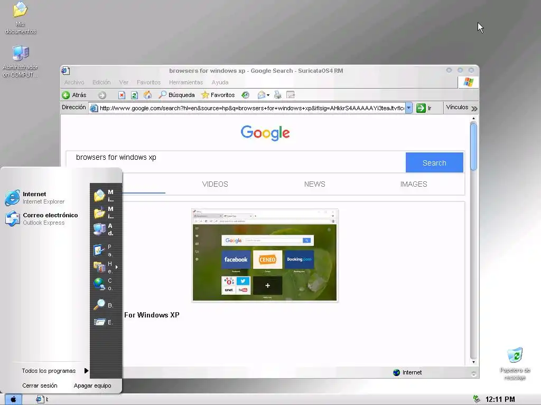The image size is (541, 405).
Task: Click the IE page icon in title bar
Action: 66,71
